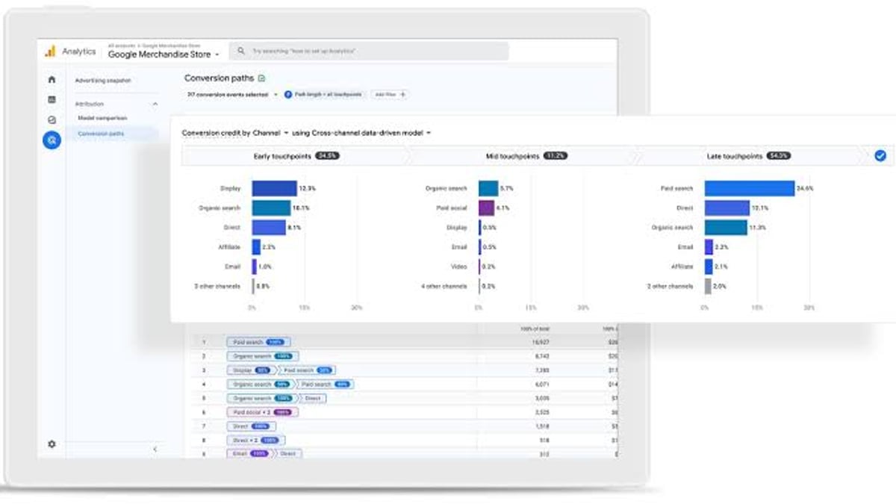Click the status icon beside Conversion paths title
The height and width of the screenshot is (504, 896).
point(261,78)
